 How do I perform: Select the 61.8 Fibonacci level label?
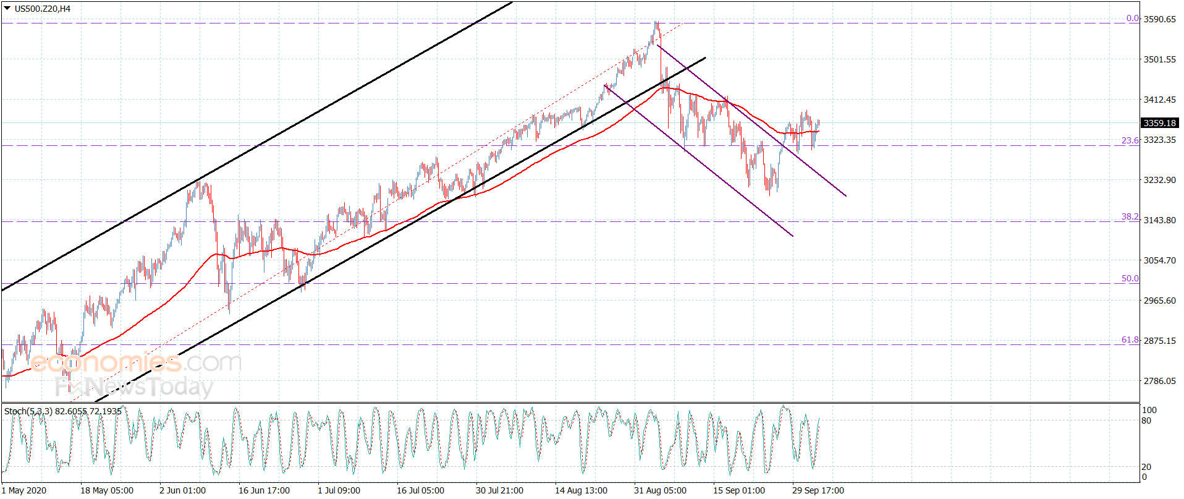coord(1130,339)
